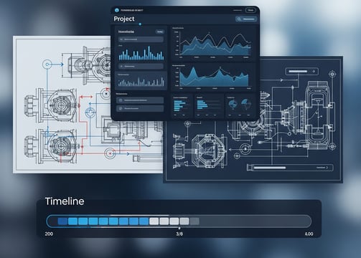Image resolution: width=361 pixels, height=258 pixels.
Task: Click the right pie chart in dashboard
Action: pos(246,104)
